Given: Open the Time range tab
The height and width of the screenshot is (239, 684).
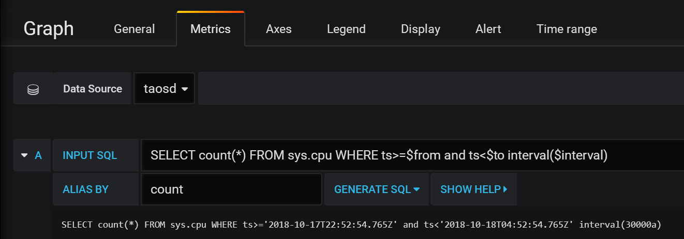Looking at the screenshot, I should pos(566,29).
